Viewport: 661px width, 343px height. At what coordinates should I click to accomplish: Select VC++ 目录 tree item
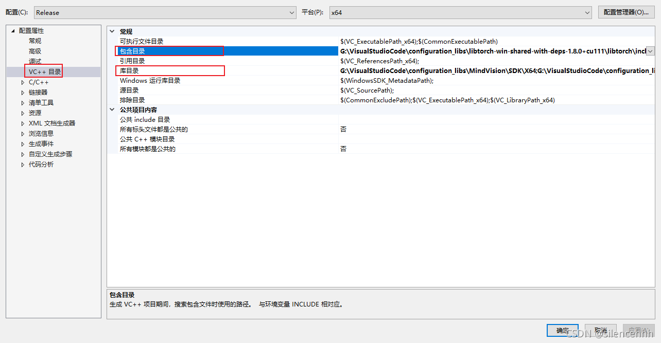pos(45,72)
